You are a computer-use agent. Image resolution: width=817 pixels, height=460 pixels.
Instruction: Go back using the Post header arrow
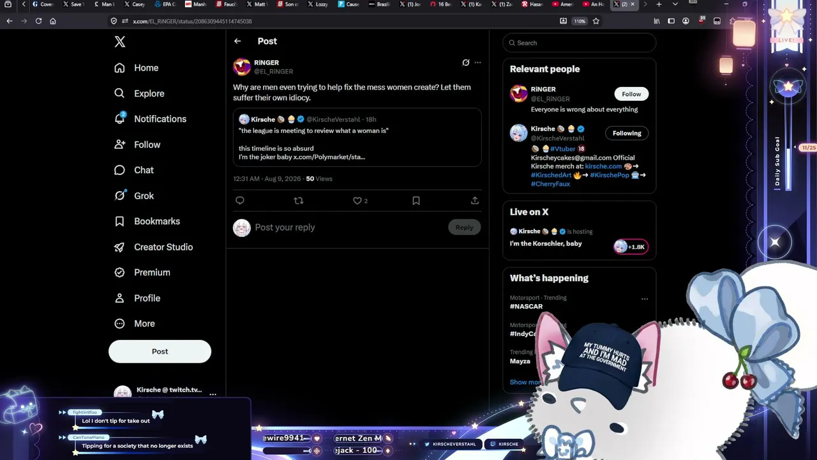(x=237, y=41)
